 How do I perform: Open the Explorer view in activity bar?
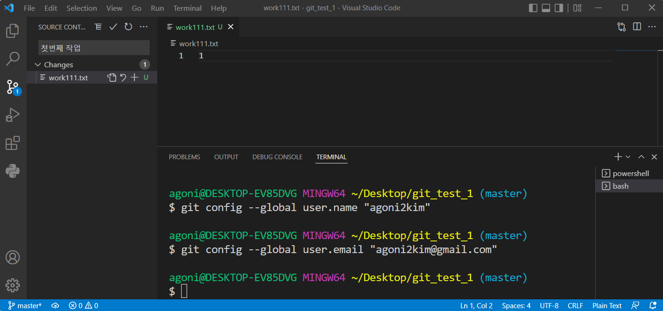click(13, 31)
